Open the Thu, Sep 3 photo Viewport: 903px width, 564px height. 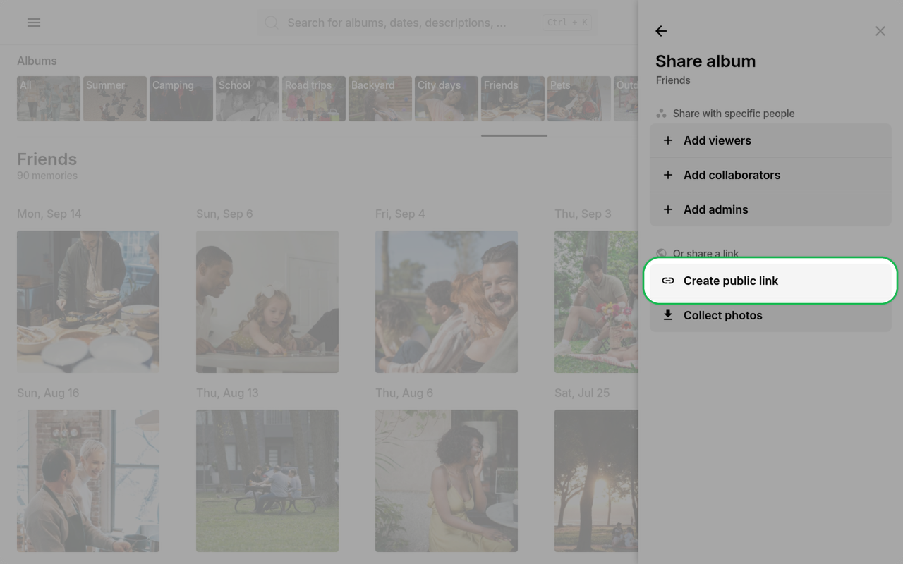596,302
